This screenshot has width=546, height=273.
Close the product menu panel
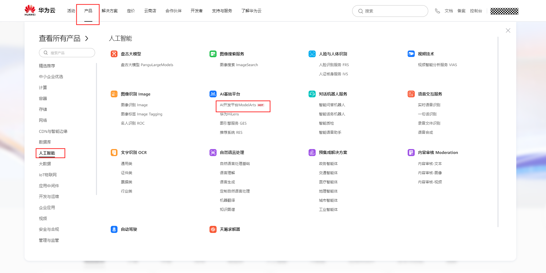coord(508,30)
